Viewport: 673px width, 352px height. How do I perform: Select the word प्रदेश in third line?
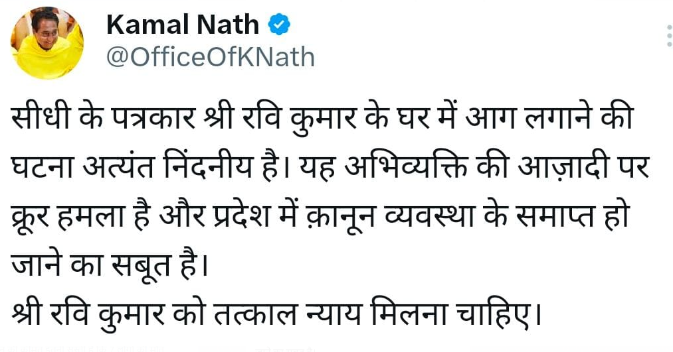[x=241, y=216]
